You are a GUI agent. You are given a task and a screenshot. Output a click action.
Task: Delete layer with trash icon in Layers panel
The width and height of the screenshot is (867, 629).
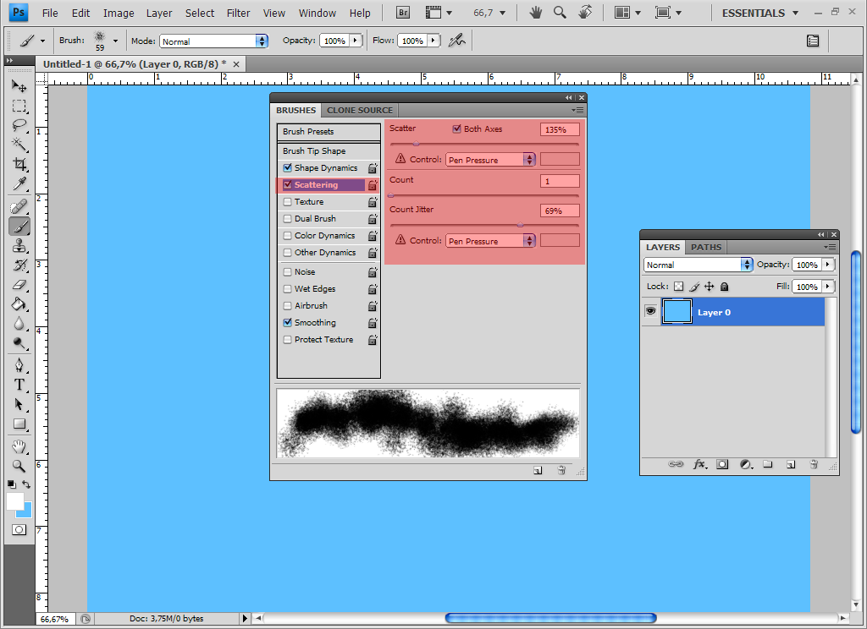[x=814, y=464]
